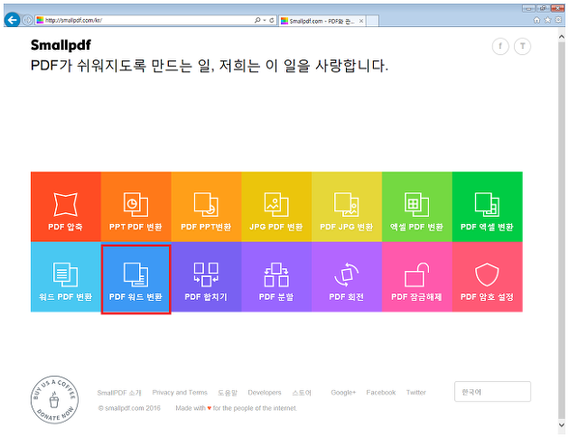The width and height of the screenshot is (569, 438).
Task: Open the browser home icon
Action: [x=536, y=21]
